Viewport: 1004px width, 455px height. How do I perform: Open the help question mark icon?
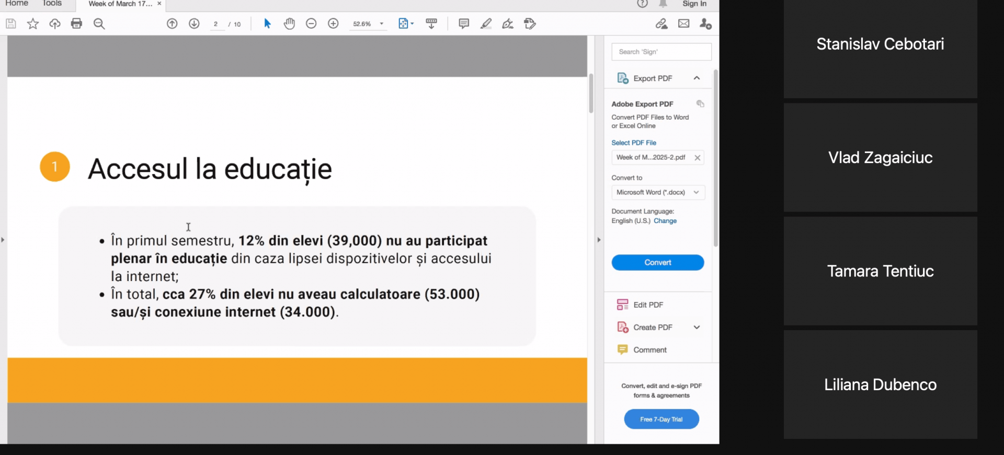[642, 4]
